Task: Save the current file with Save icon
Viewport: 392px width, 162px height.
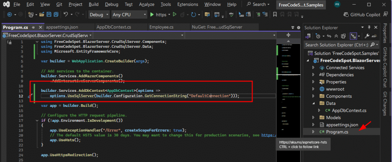Action: coord(49,15)
